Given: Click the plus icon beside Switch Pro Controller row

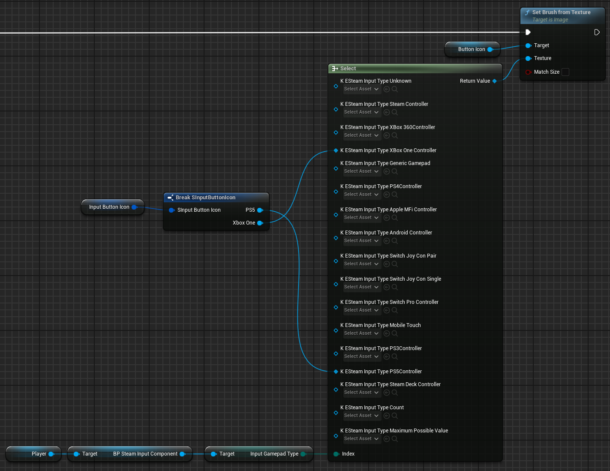Looking at the screenshot, I should click(386, 310).
